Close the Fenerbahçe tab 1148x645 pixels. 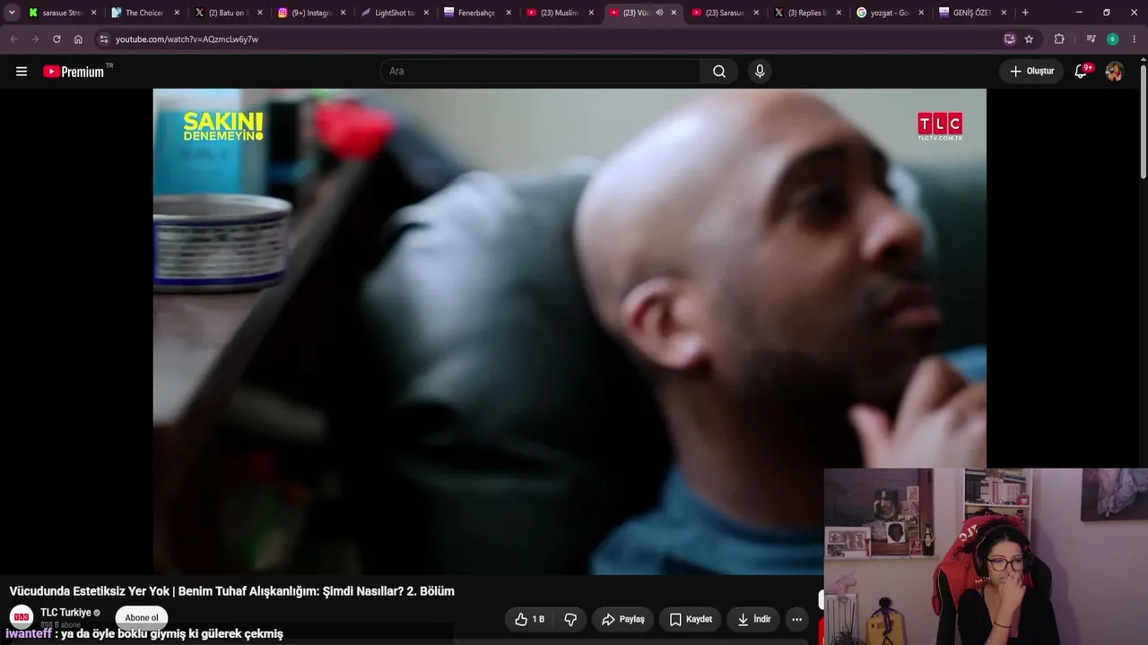pos(509,13)
